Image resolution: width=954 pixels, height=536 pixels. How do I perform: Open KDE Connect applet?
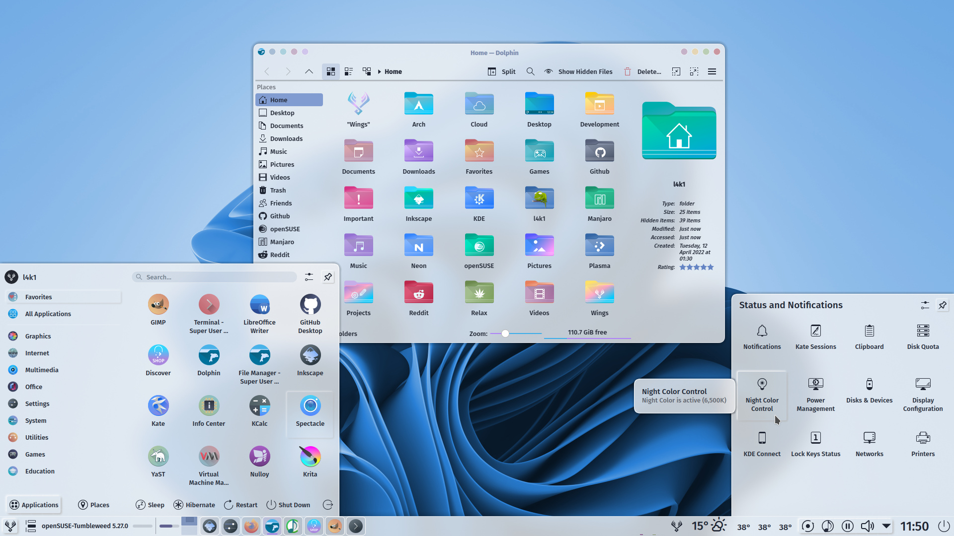click(762, 444)
